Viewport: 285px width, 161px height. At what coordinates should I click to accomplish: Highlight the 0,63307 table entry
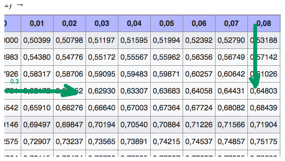pyautogui.click(x=134, y=91)
